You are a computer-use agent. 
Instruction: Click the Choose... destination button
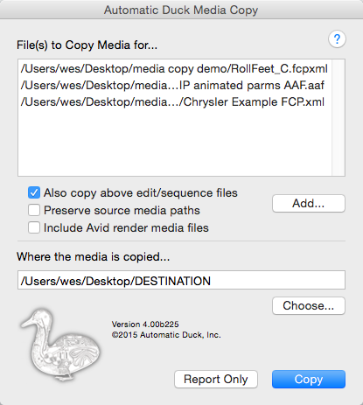(309, 305)
